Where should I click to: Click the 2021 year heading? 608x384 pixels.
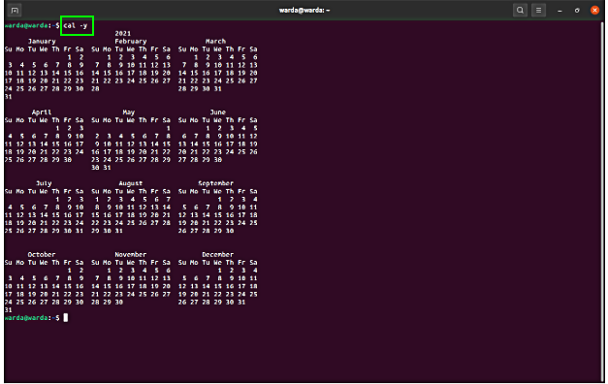click(123, 33)
